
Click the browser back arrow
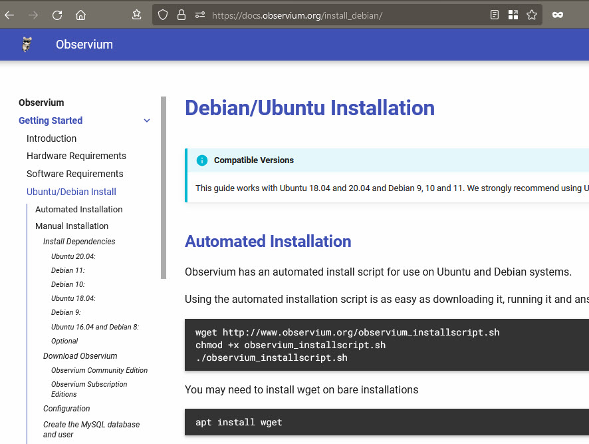[x=10, y=15]
